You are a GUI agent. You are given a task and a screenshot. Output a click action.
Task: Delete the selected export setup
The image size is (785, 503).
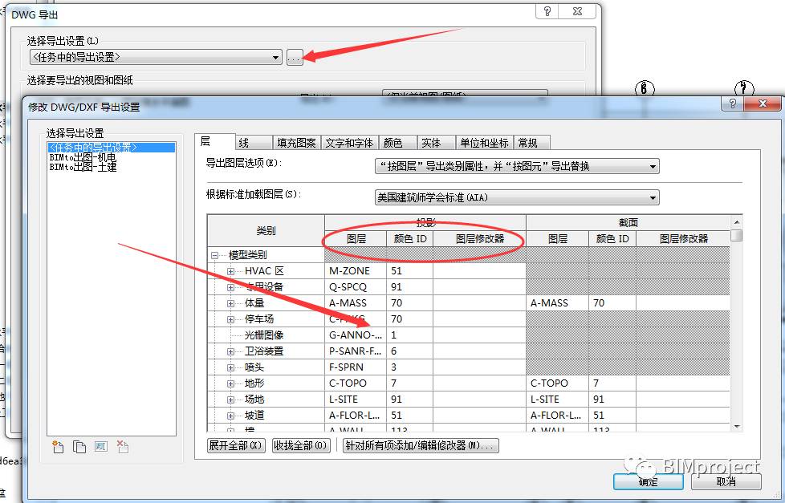click(122, 447)
